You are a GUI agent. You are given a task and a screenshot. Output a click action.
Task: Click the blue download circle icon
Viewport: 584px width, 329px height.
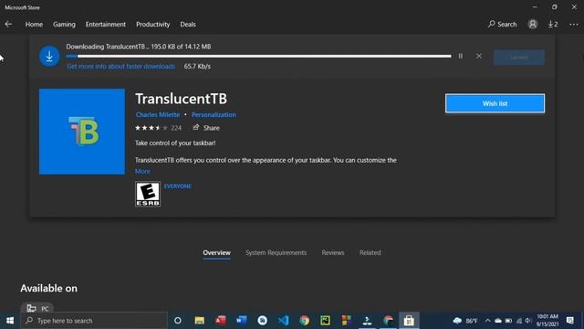(49, 57)
